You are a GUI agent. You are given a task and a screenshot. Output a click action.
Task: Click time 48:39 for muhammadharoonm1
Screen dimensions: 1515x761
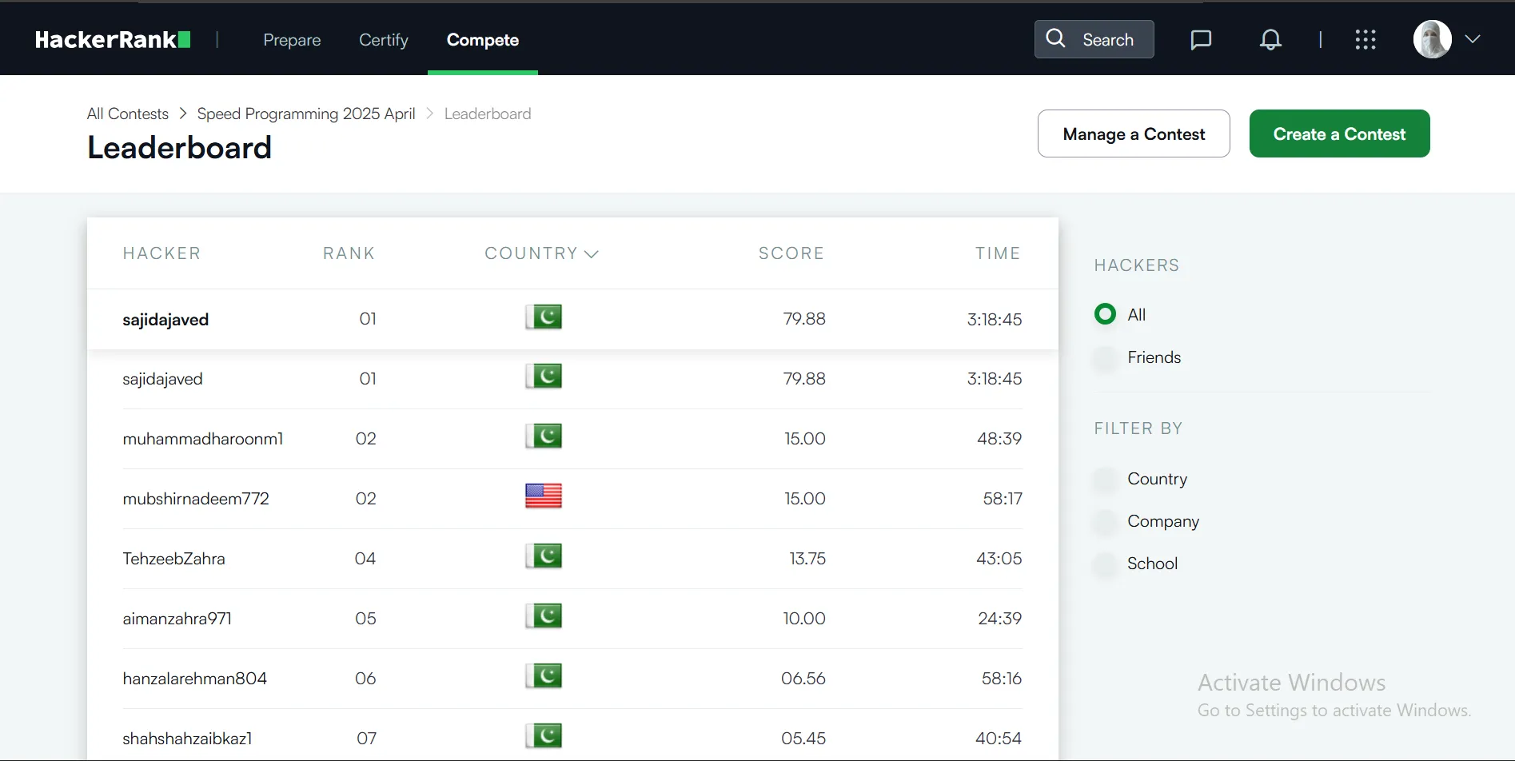(x=999, y=439)
